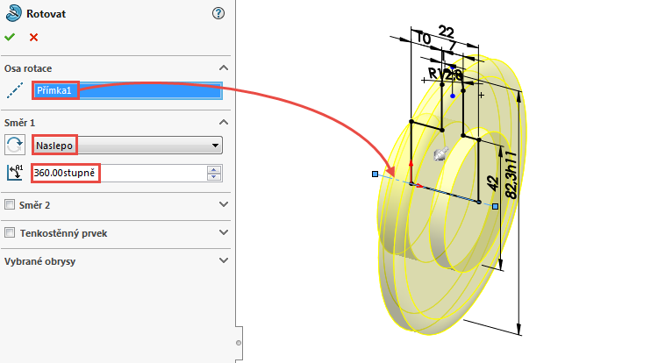Click the axis of rotation dashed line icon
The image size is (658, 363).
[x=15, y=90]
